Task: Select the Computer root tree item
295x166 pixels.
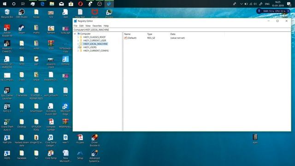Action: 85,34
